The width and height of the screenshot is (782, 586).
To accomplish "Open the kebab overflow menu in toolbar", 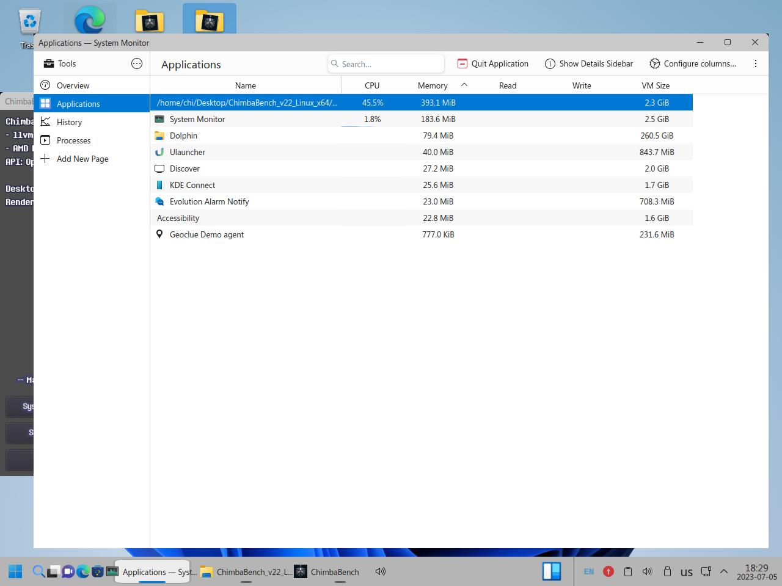I will (756, 63).
